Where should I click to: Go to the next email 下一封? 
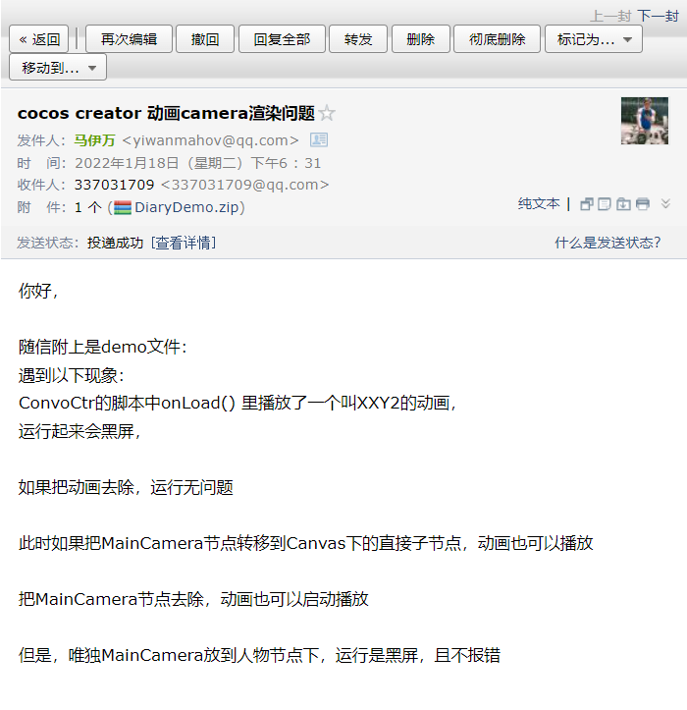point(658,16)
